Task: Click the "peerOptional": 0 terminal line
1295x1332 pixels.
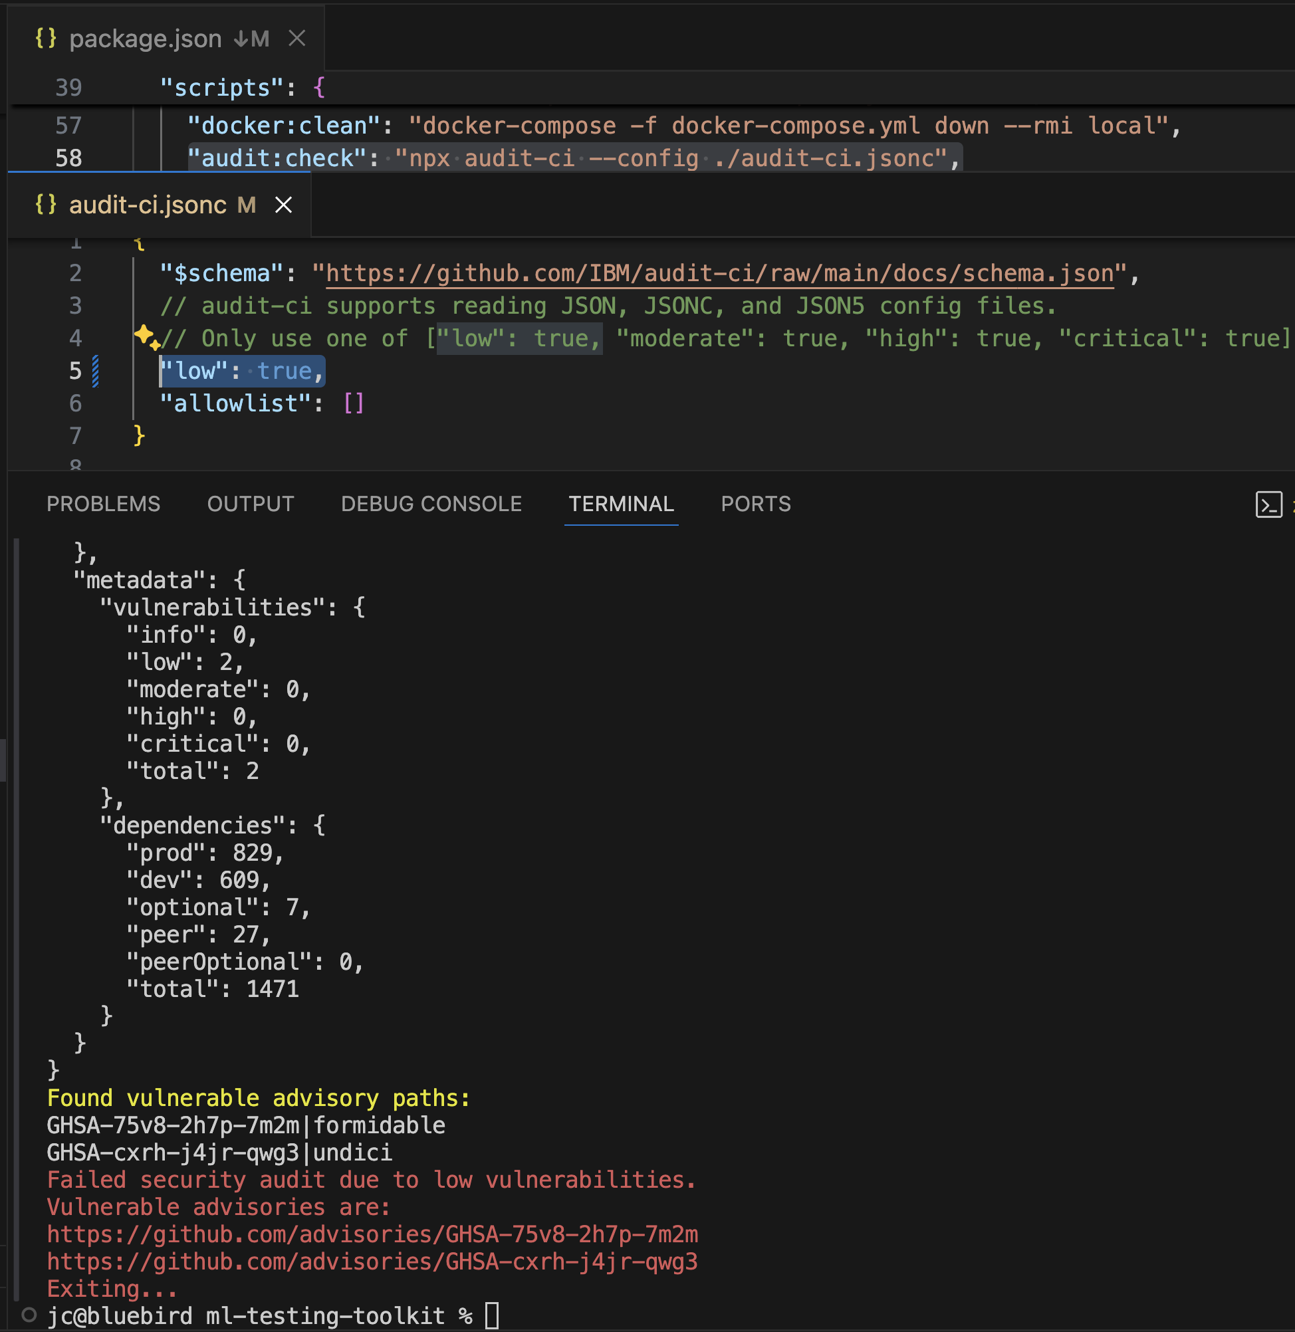Action: pos(244,961)
